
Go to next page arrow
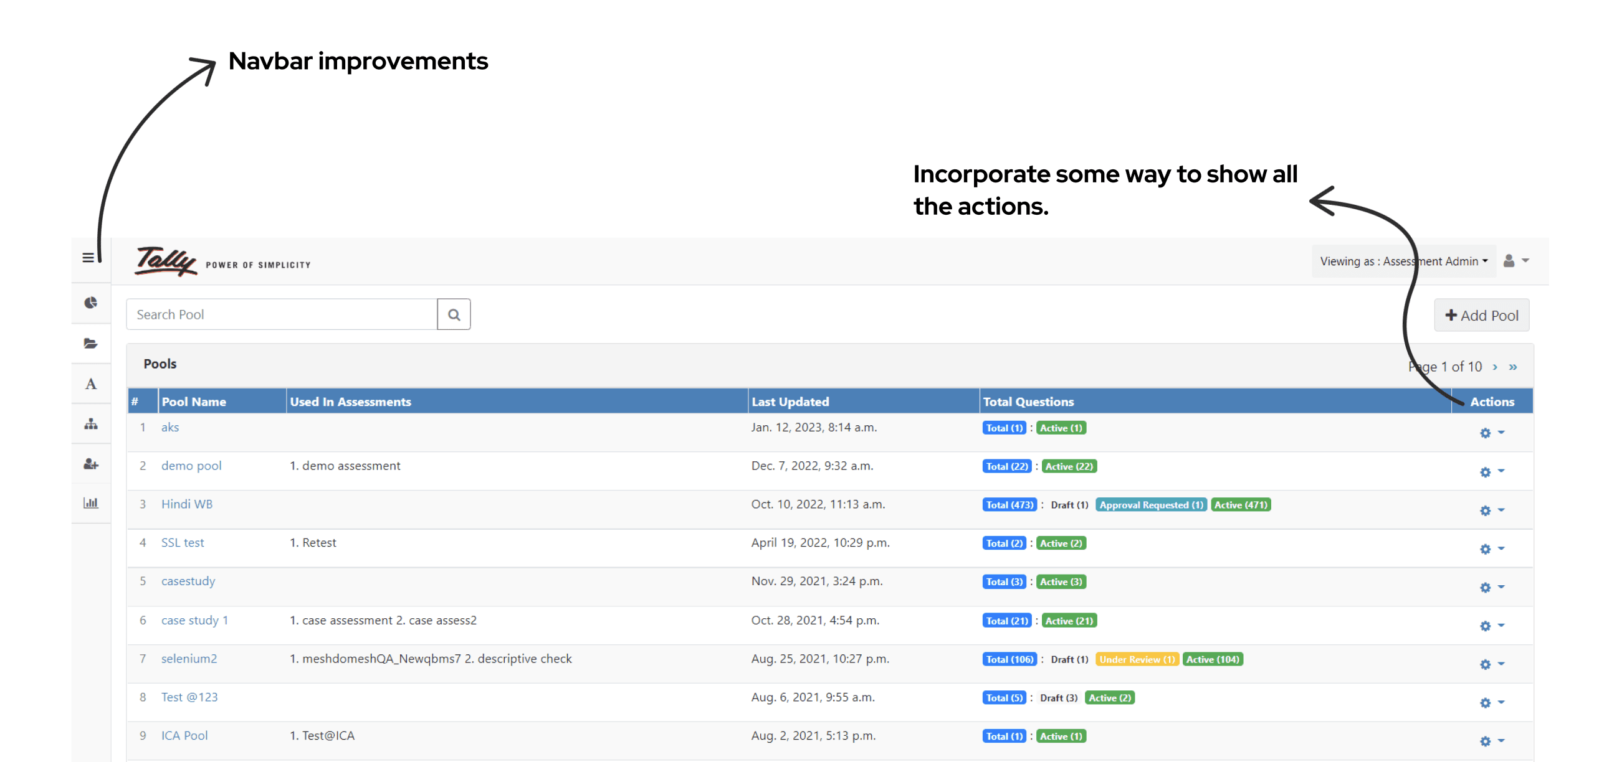(x=1494, y=367)
